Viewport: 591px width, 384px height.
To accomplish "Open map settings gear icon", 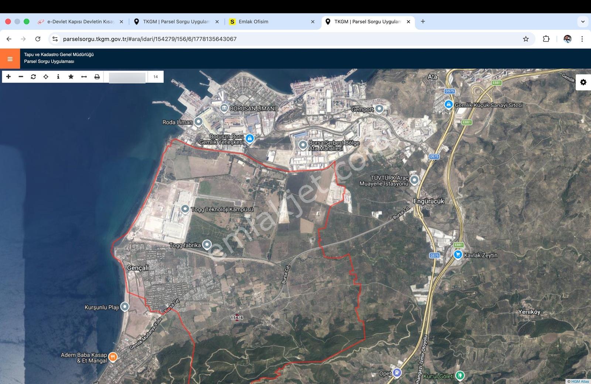I will (x=583, y=82).
